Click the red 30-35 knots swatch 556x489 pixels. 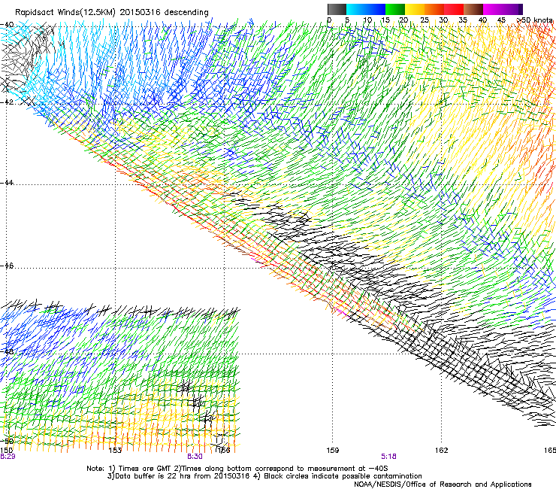454,9
